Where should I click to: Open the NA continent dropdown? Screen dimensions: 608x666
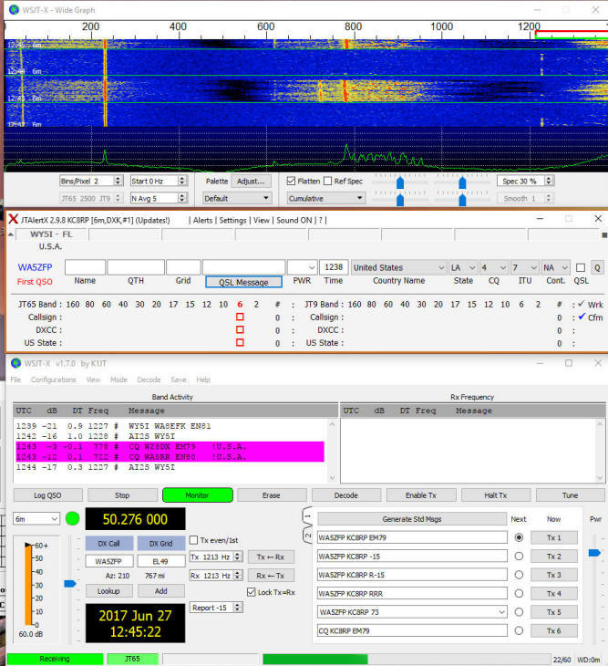click(x=555, y=267)
